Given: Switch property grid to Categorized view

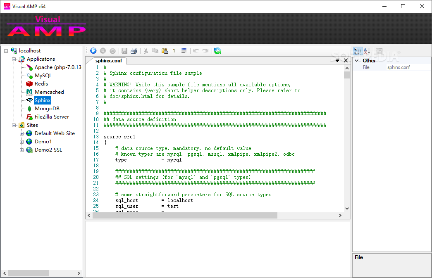Looking at the screenshot, I should pos(358,51).
